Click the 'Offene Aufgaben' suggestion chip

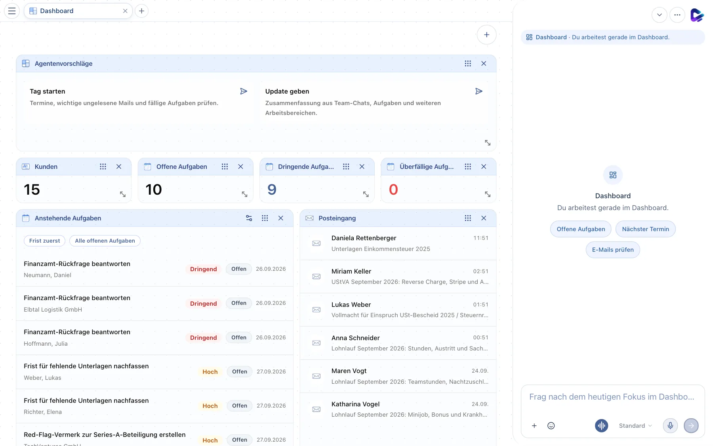click(x=581, y=229)
